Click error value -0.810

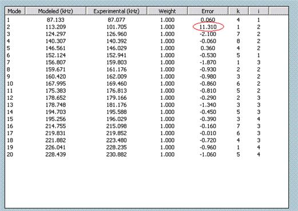tap(208, 91)
